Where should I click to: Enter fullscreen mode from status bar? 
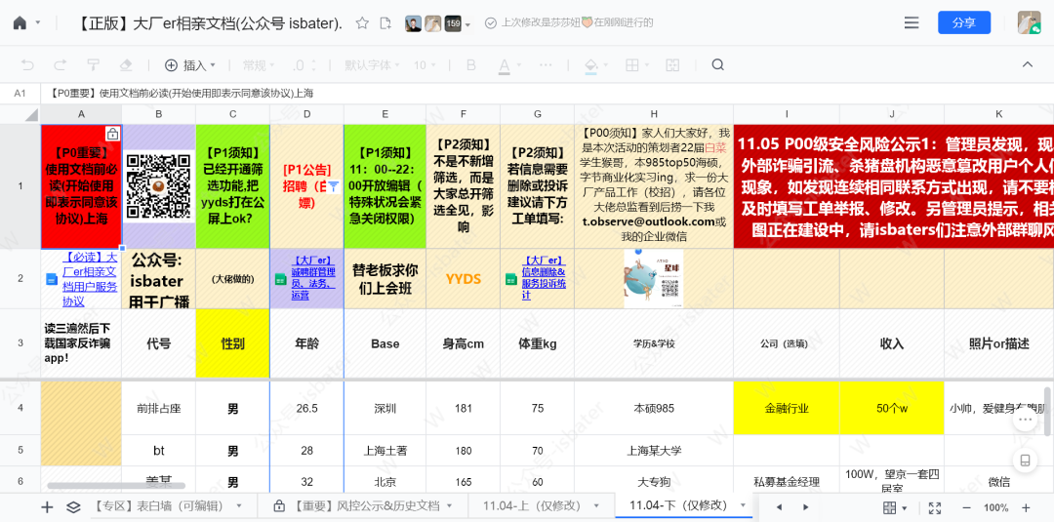point(935,507)
